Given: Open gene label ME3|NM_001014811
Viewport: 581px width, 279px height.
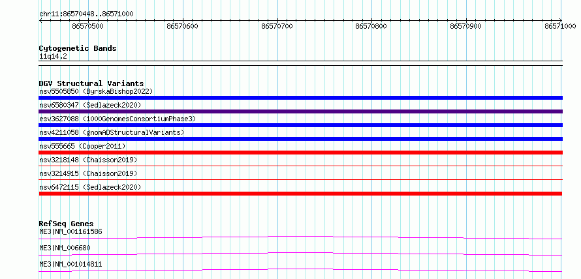Looking at the screenshot, I should (71, 264).
